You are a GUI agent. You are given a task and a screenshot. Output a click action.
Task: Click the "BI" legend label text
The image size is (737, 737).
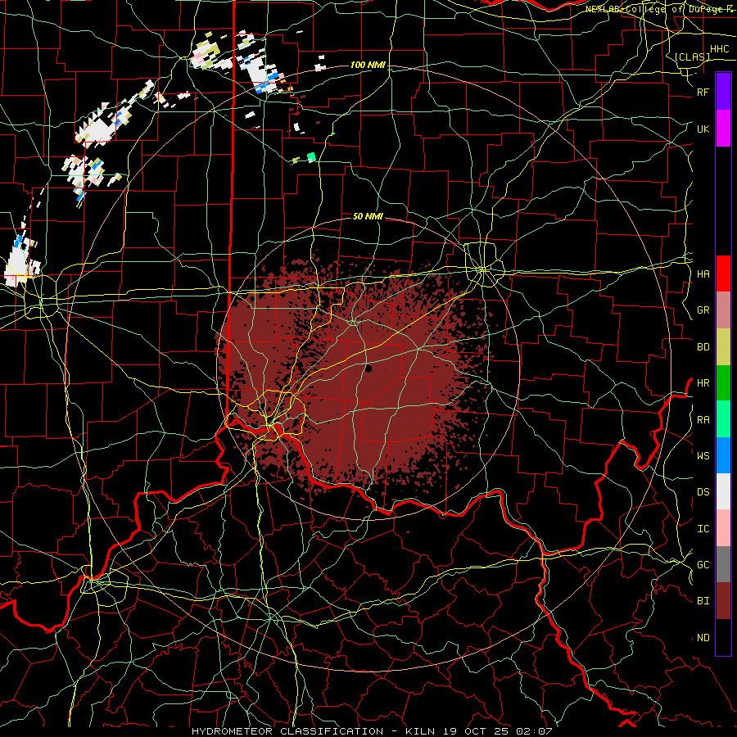pyautogui.click(x=703, y=601)
